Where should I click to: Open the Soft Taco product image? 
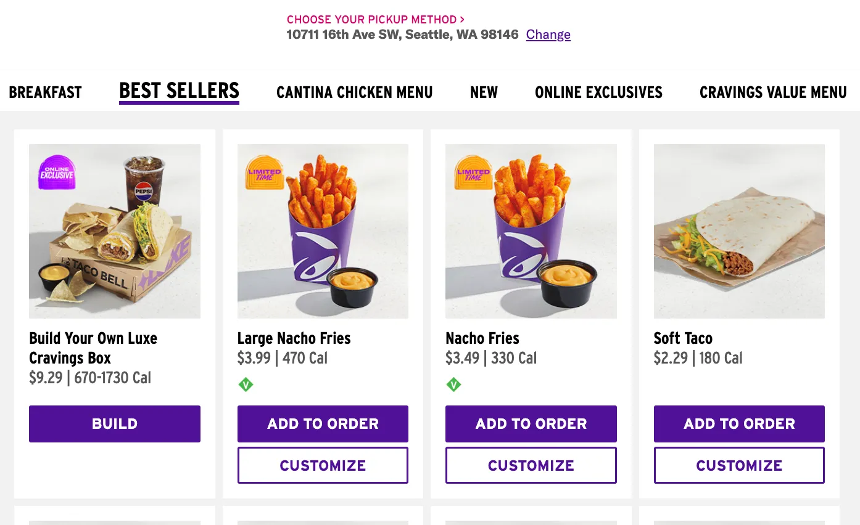pyautogui.click(x=739, y=231)
